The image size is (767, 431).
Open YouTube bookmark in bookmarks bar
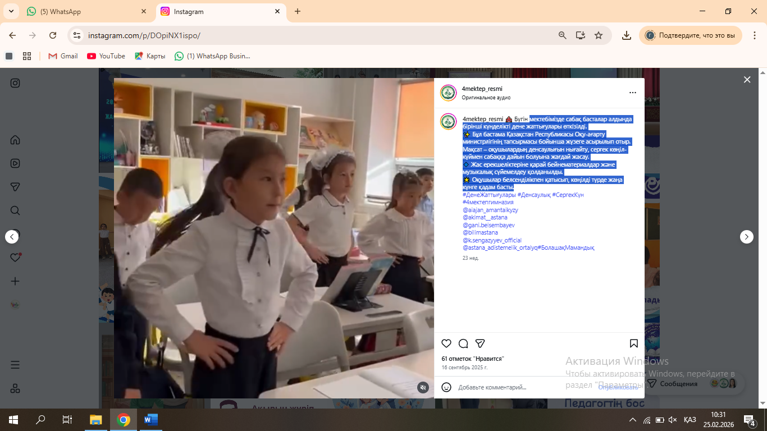pyautogui.click(x=106, y=56)
